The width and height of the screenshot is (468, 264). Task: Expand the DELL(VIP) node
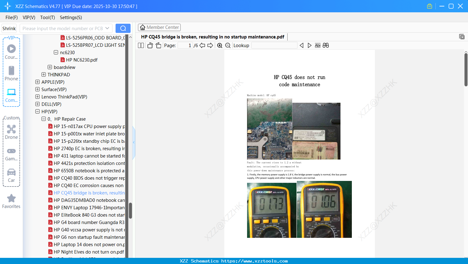click(37, 104)
